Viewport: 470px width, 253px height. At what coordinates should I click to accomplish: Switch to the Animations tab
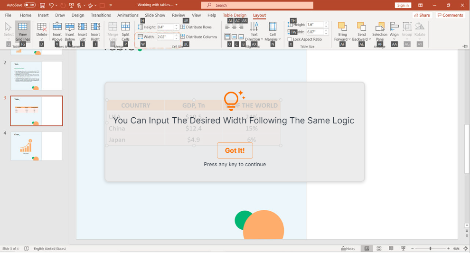[x=128, y=15]
